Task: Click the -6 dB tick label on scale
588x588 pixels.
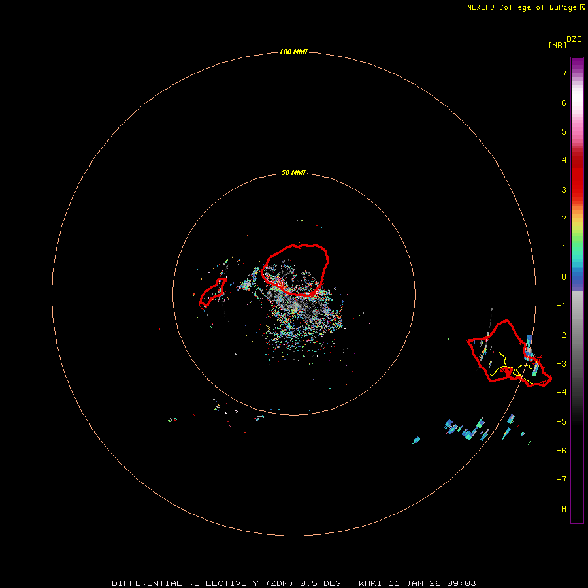Action: [x=561, y=450]
